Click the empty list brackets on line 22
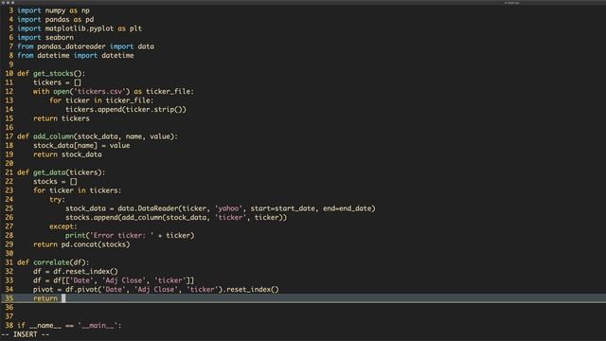The width and height of the screenshot is (606, 341). point(74,181)
